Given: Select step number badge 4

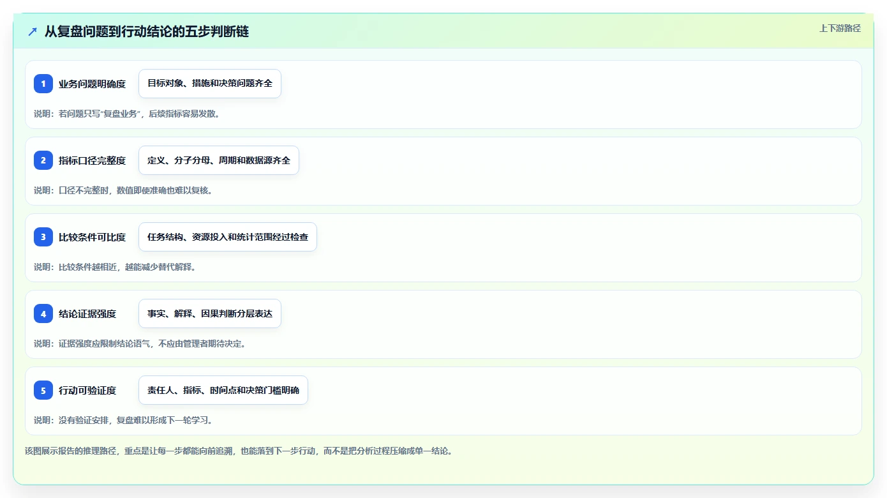Looking at the screenshot, I should click(43, 313).
